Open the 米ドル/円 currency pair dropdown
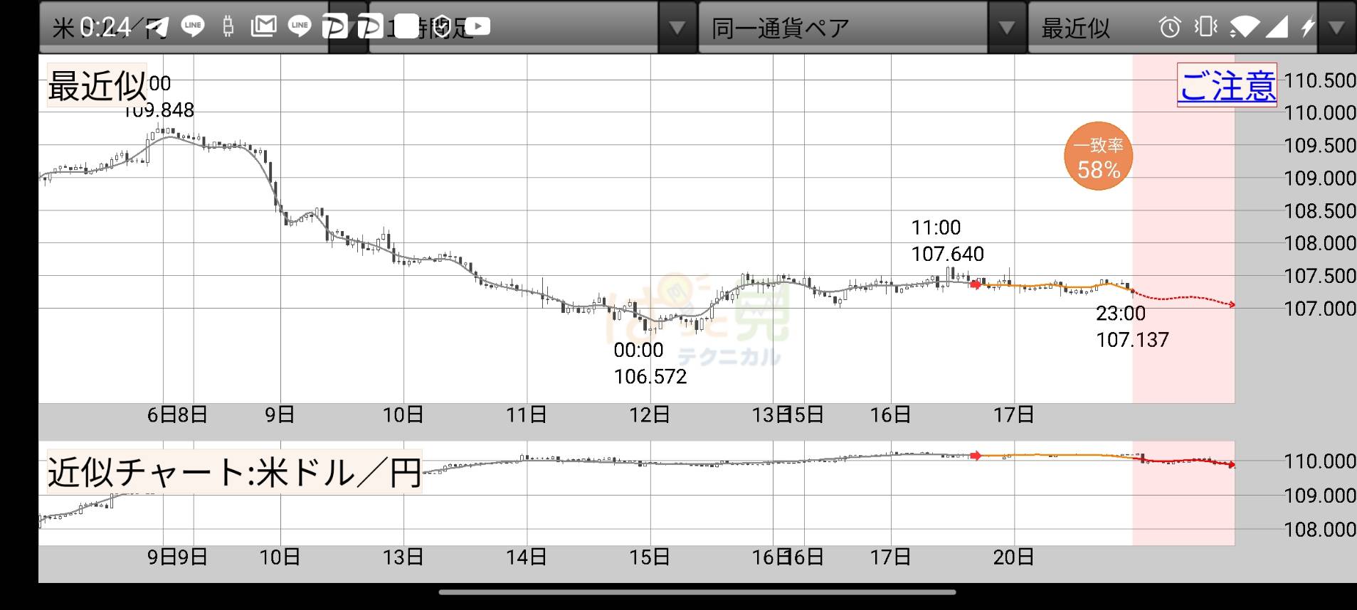Screen dimensions: 1357x610 (x=184, y=27)
